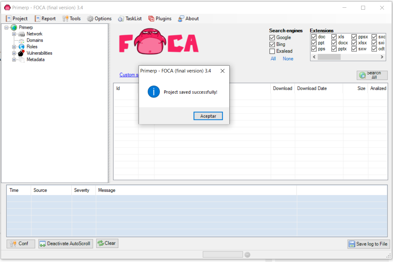
Task: Click the Primerp globe icon in tree
Action: (14, 28)
